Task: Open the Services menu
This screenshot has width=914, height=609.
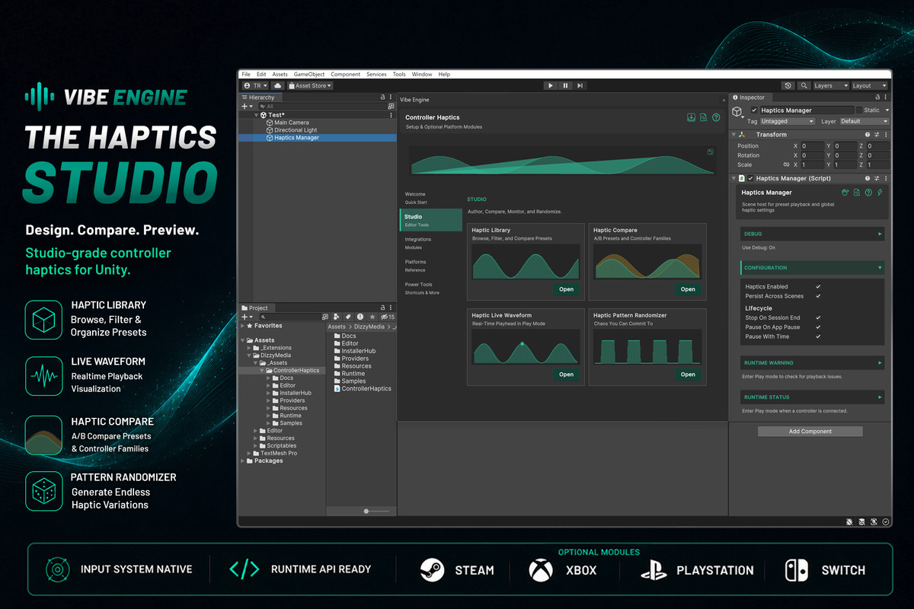Action: tap(376, 75)
